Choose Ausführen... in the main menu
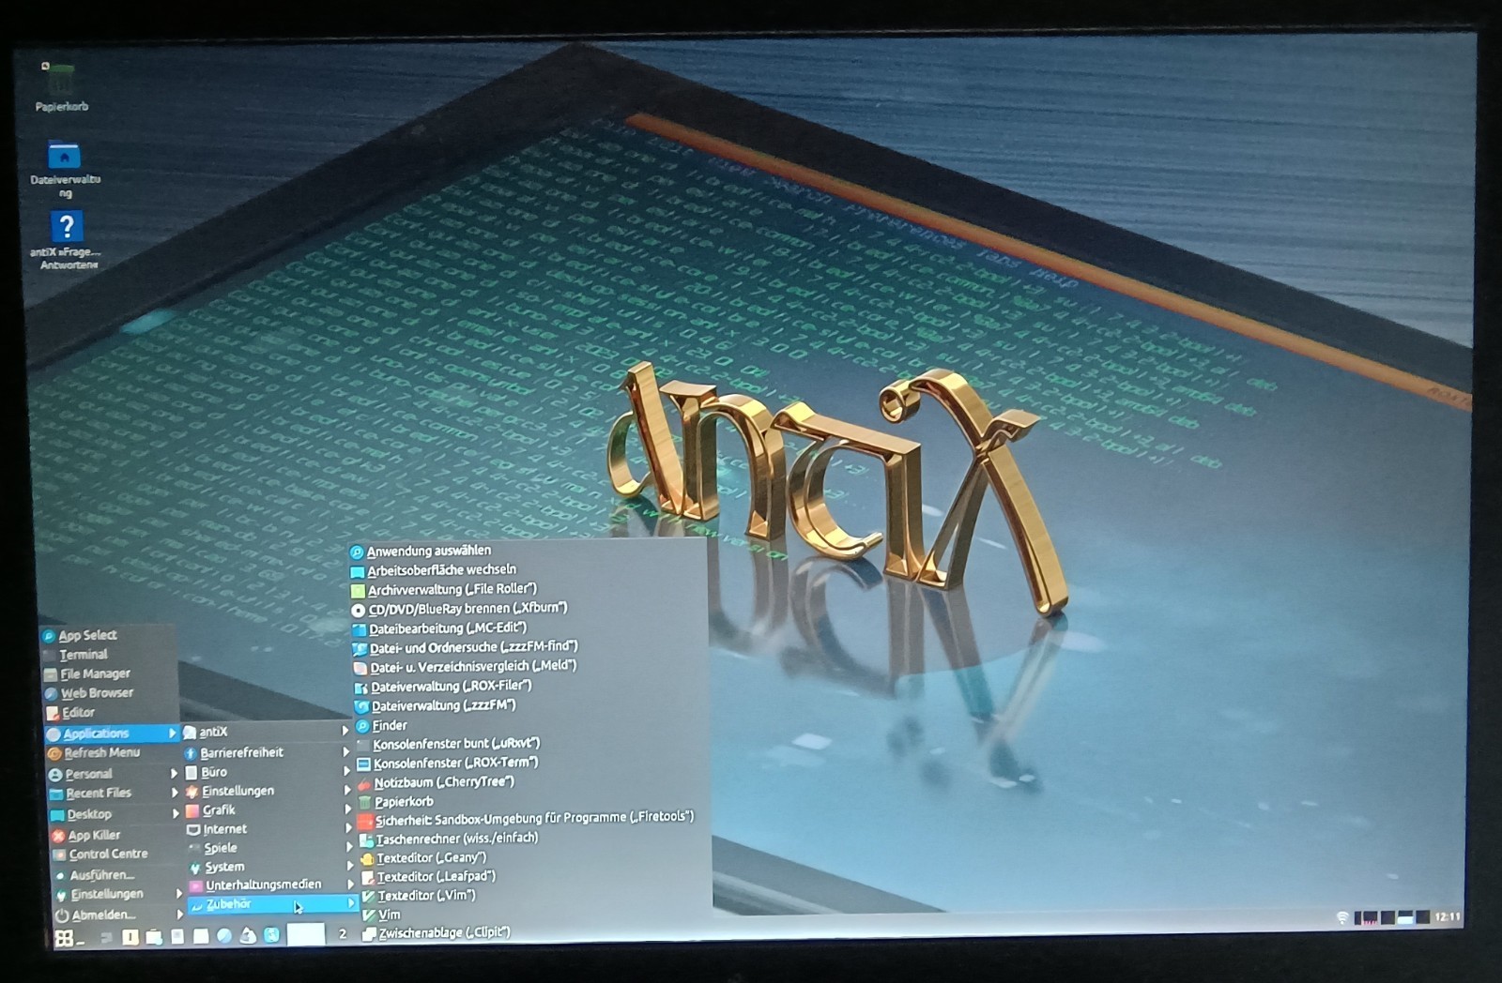This screenshot has height=983, width=1502. [x=116, y=875]
